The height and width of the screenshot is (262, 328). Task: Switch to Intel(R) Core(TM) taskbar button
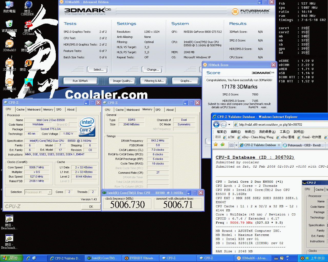pyautogui.click(x=103, y=258)
